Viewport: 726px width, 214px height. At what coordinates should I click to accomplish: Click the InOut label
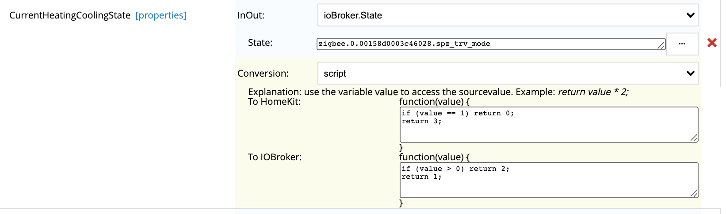(x=251, y=15)
